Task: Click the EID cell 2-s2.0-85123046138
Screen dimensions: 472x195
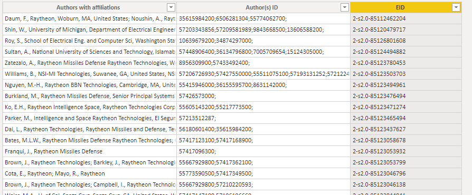Action: coord(406,184)
